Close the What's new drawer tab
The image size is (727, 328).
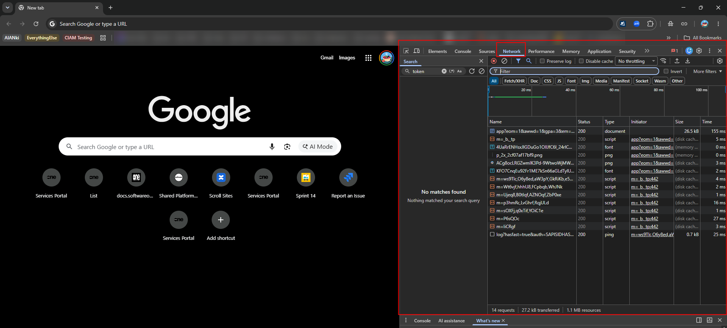point(503,320)
